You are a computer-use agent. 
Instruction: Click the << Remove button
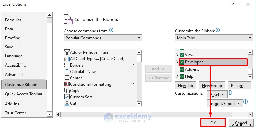(158, 78)
